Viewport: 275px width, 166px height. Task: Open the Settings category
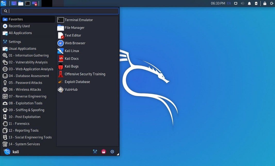(x=28, y=42)
